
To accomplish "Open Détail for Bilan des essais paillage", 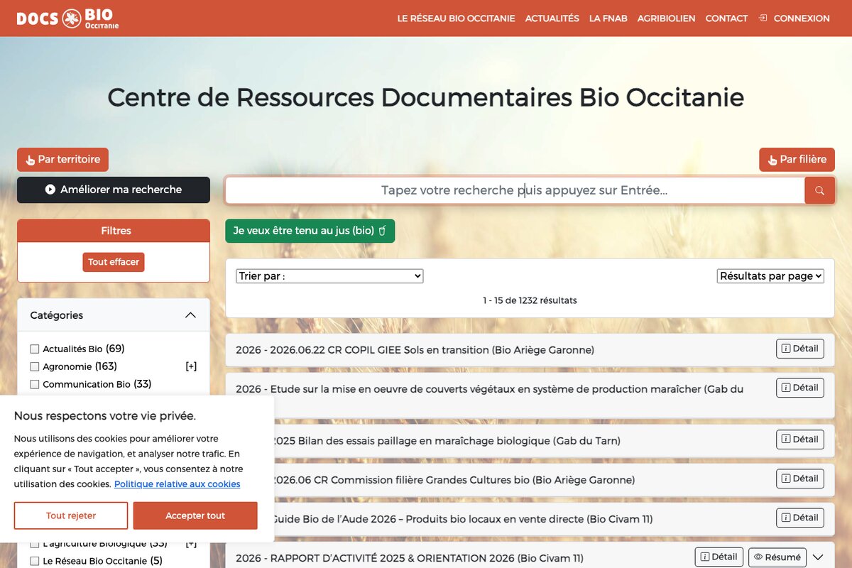I will 800,439.
